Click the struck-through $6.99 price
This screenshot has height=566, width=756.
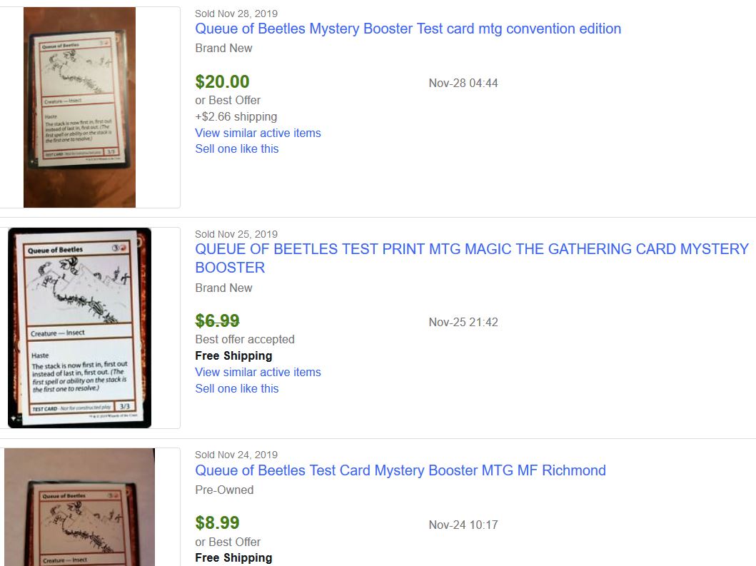point(217,321)
